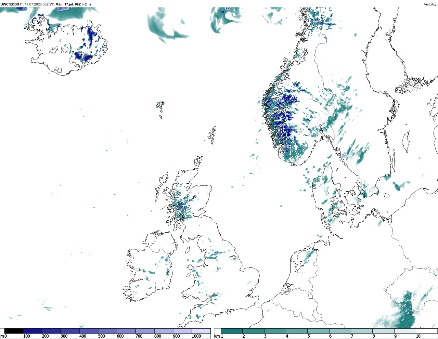Click the "Visibility" title label
Screen dimensions: 438x339
[430, 4]
